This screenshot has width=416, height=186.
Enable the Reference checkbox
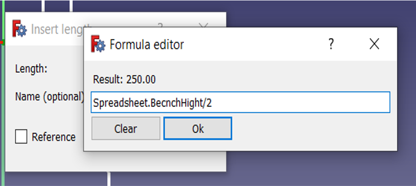21,137
